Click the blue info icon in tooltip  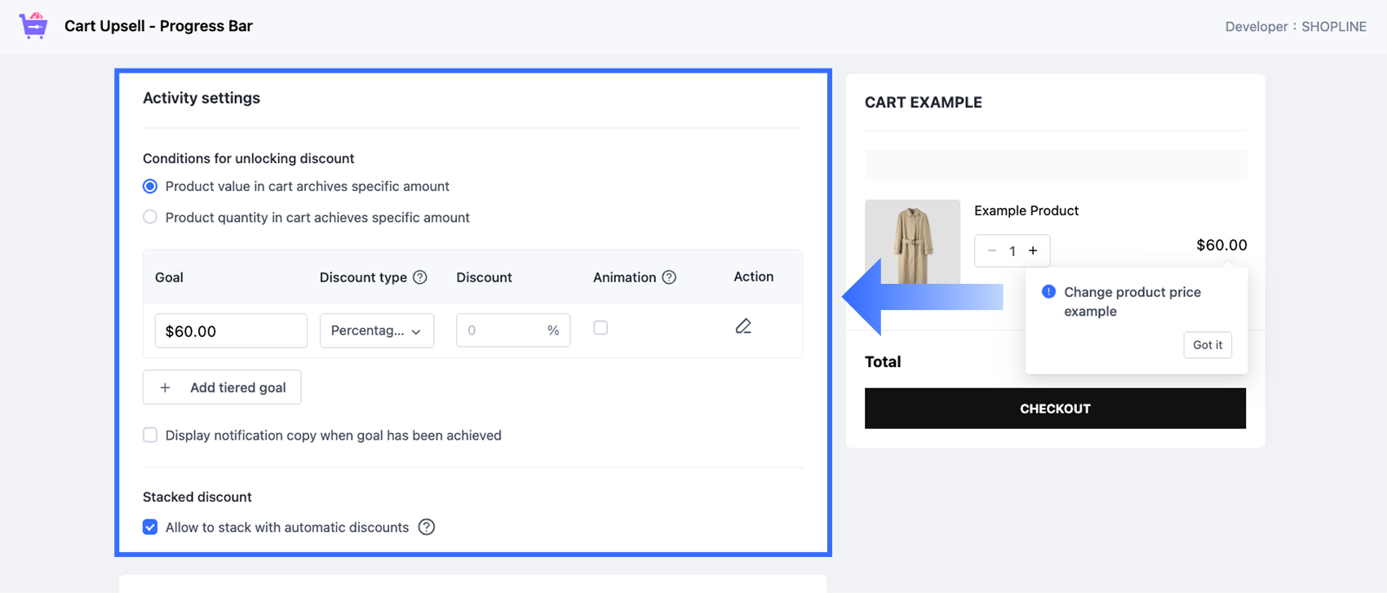point(1048,292)
